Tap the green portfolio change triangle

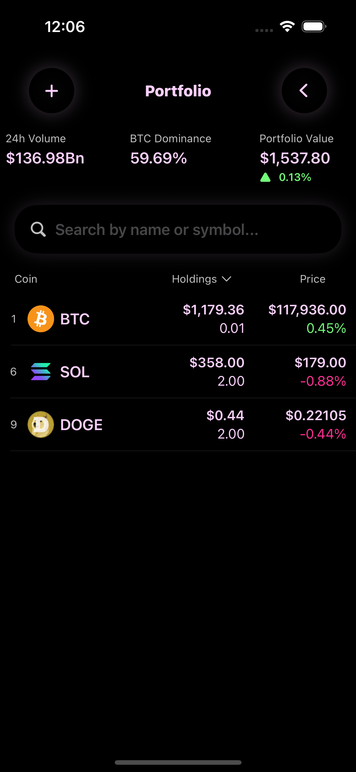point(265,177)
